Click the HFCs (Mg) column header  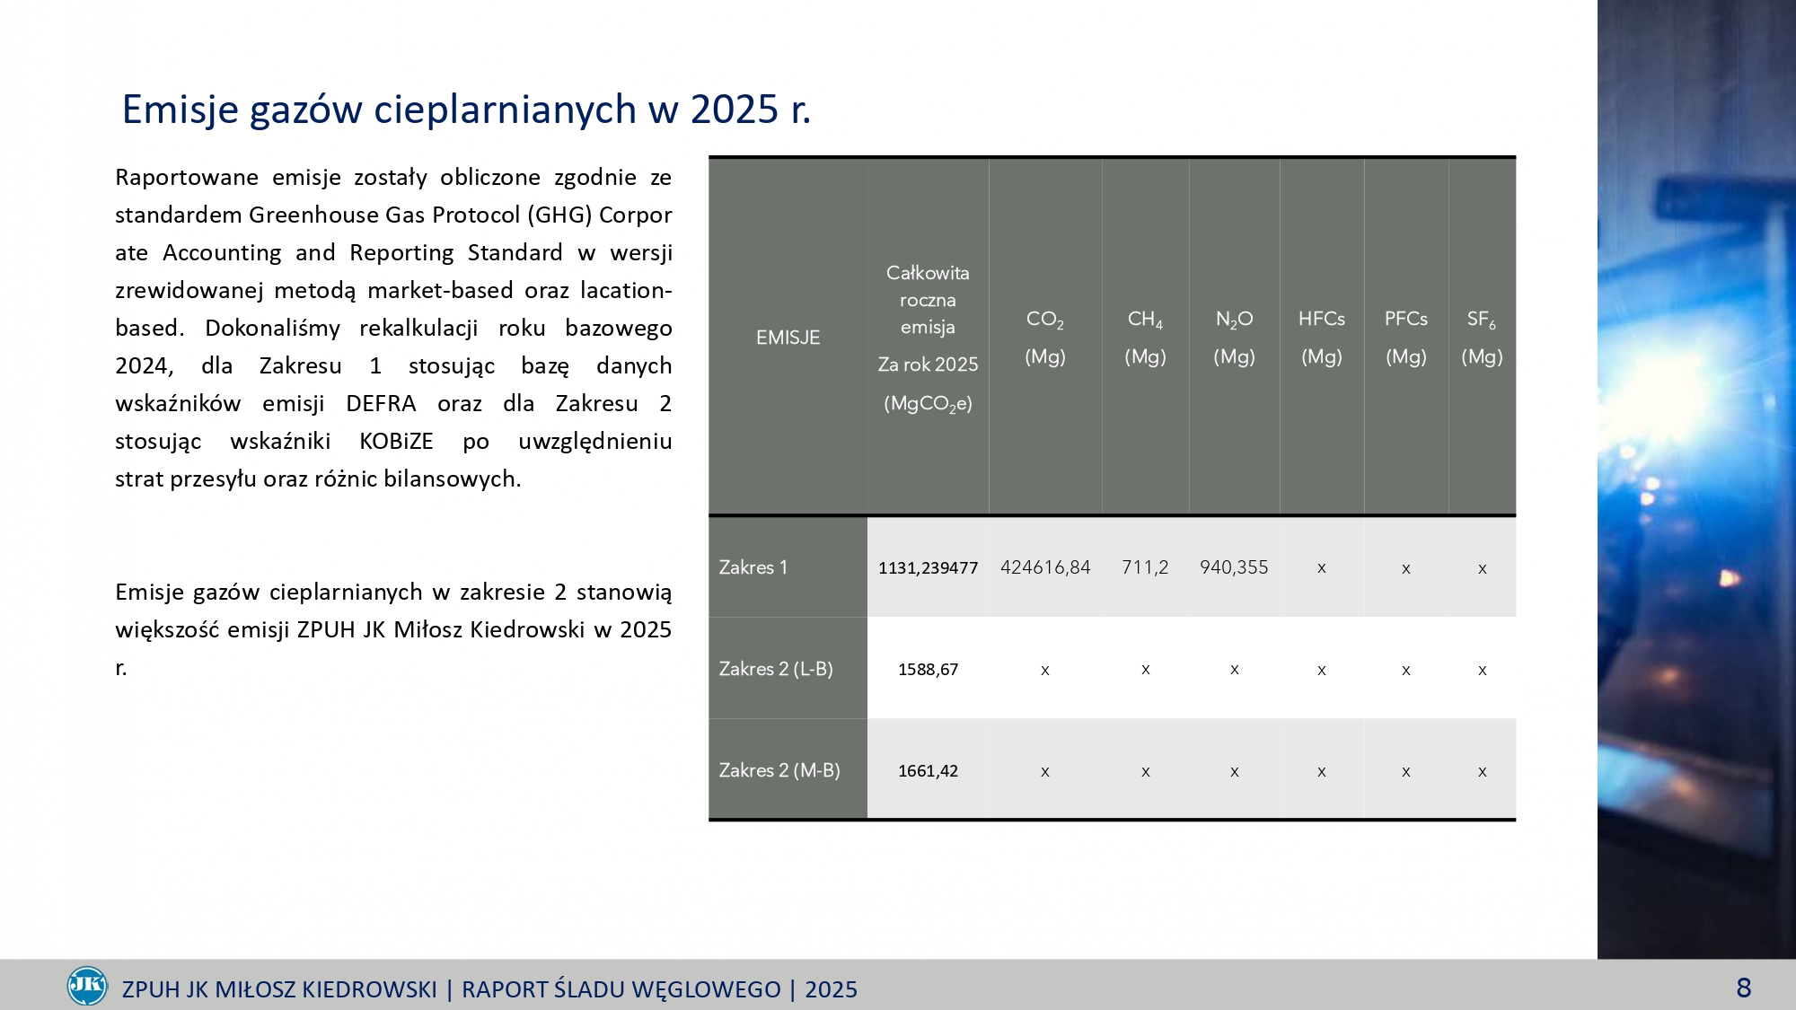click(1321, 338)
